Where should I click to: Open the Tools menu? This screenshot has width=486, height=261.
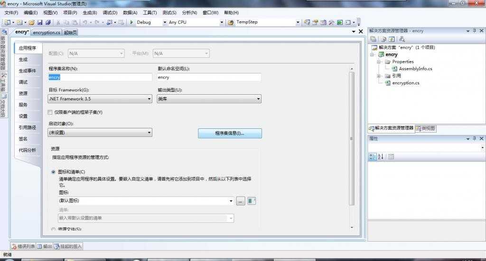tap(150, 13)
